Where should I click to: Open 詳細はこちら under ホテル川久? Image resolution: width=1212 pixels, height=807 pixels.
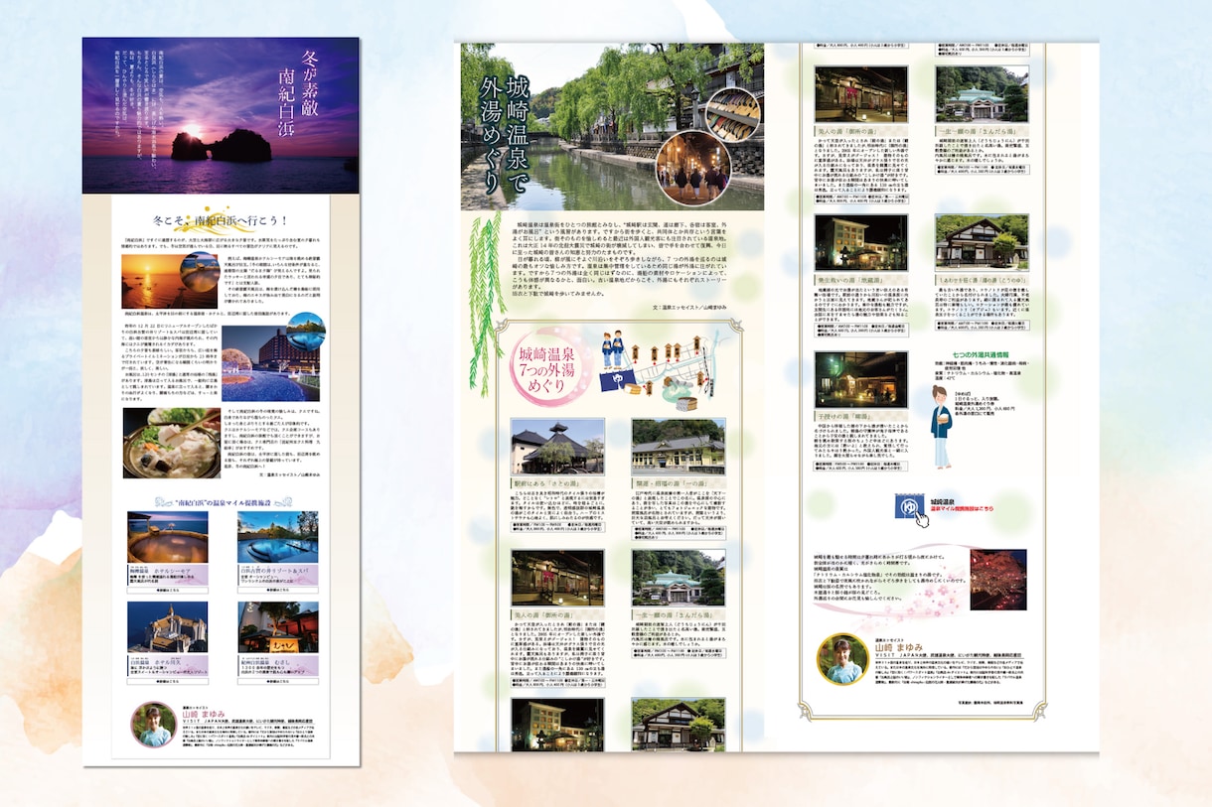point(167,680)
